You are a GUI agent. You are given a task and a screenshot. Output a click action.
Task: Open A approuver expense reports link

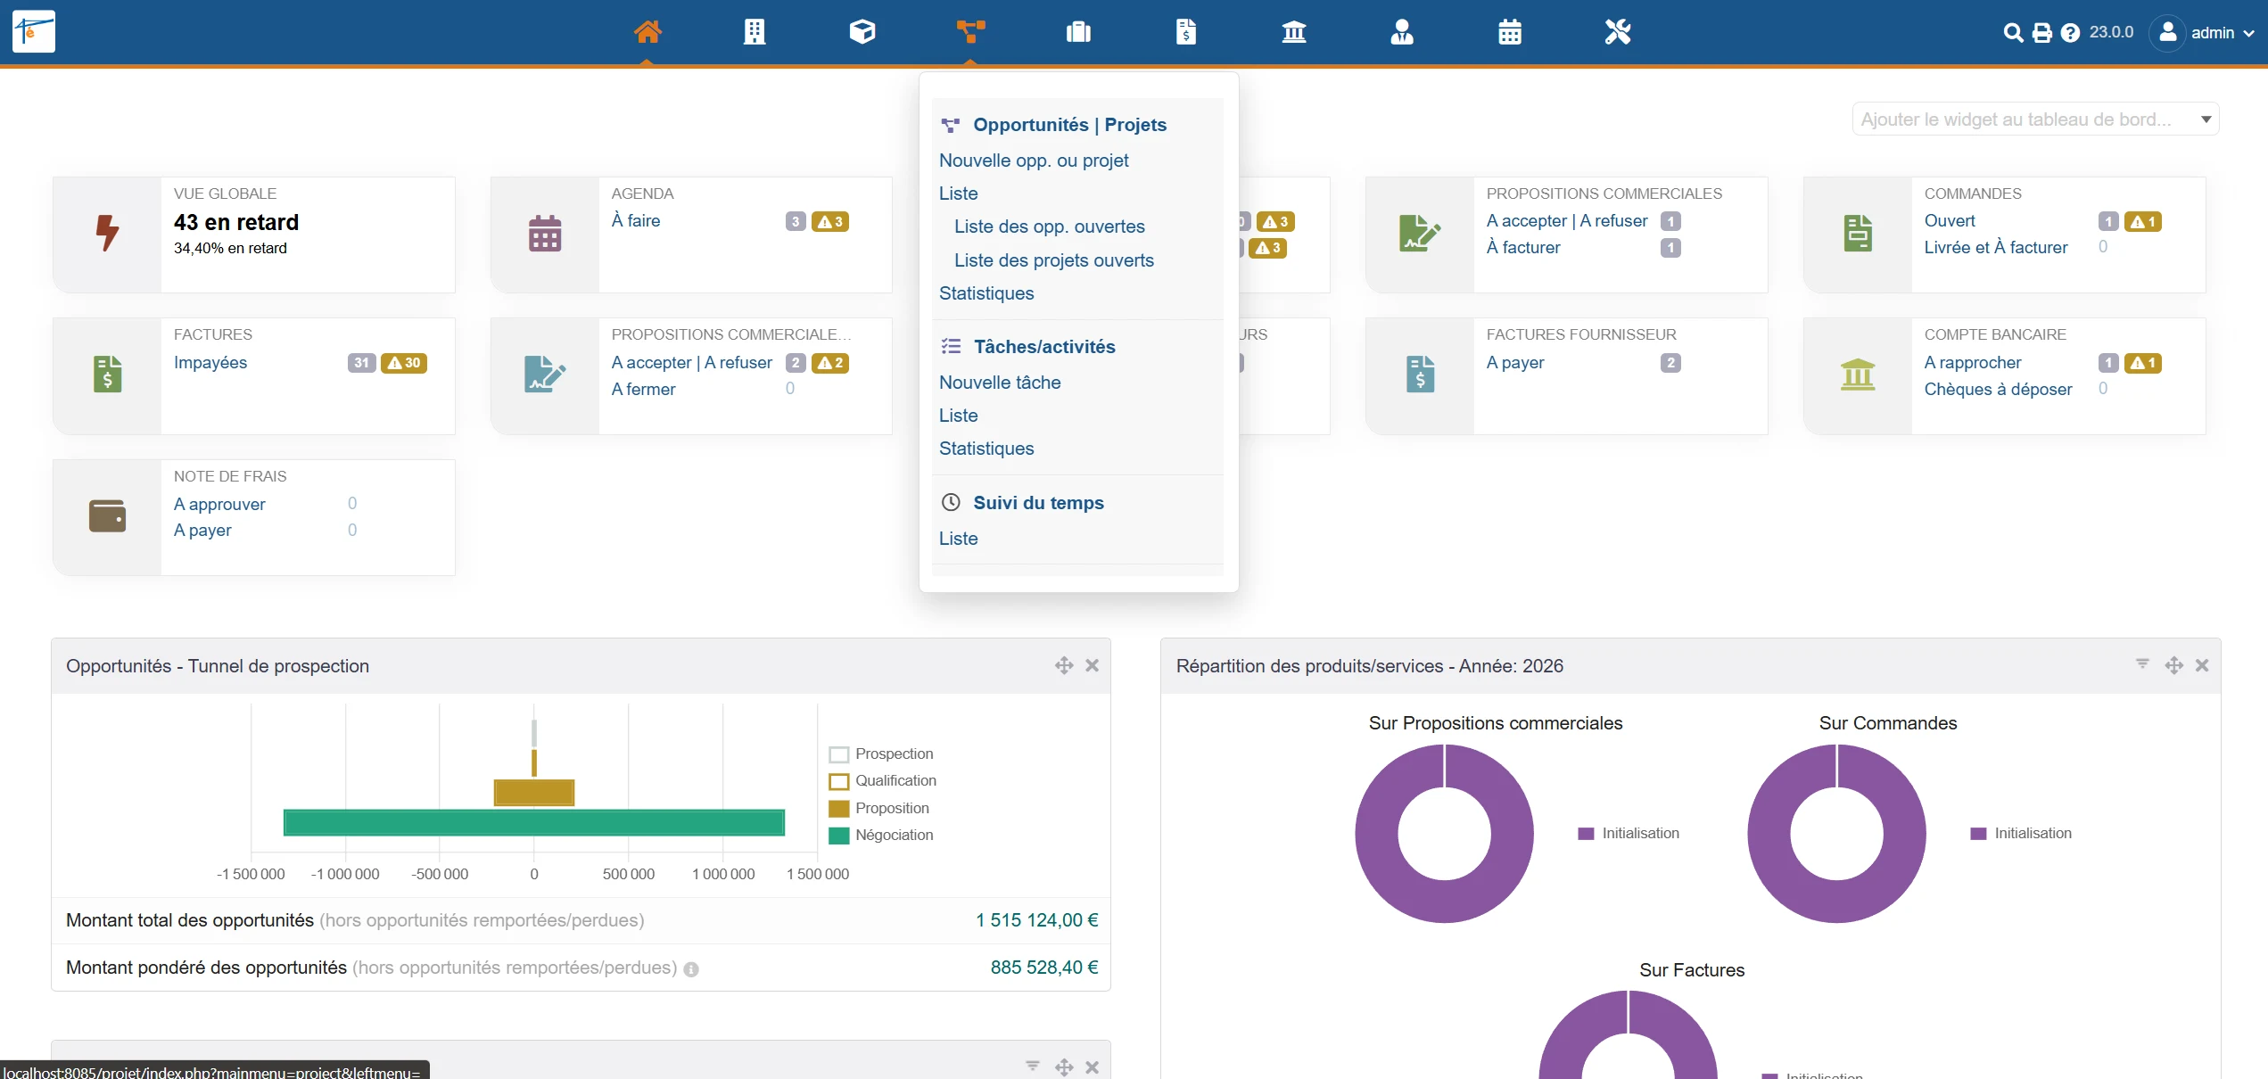click(219, 505)
